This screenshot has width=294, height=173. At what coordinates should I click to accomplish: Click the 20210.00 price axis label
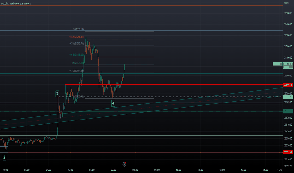pos(288,159)
